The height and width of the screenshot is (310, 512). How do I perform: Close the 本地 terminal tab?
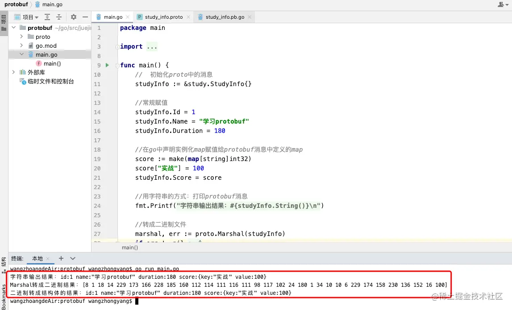click(x=48, y=258)
